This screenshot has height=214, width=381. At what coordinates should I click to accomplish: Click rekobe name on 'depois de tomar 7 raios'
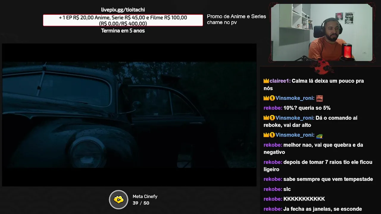pos(273,162)
